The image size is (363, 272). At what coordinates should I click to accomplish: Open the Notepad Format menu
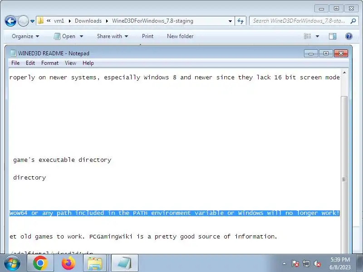point(50,63)
